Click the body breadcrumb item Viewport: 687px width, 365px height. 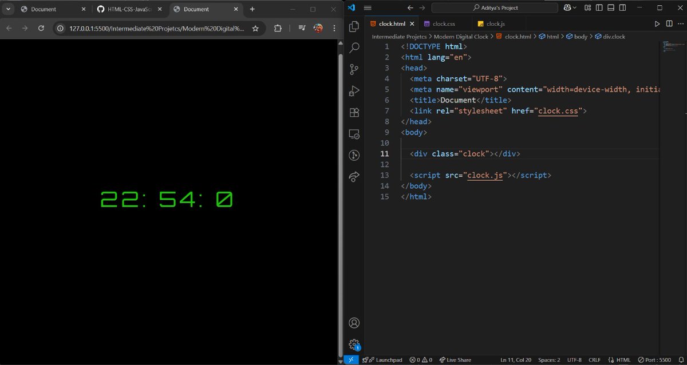577,36
